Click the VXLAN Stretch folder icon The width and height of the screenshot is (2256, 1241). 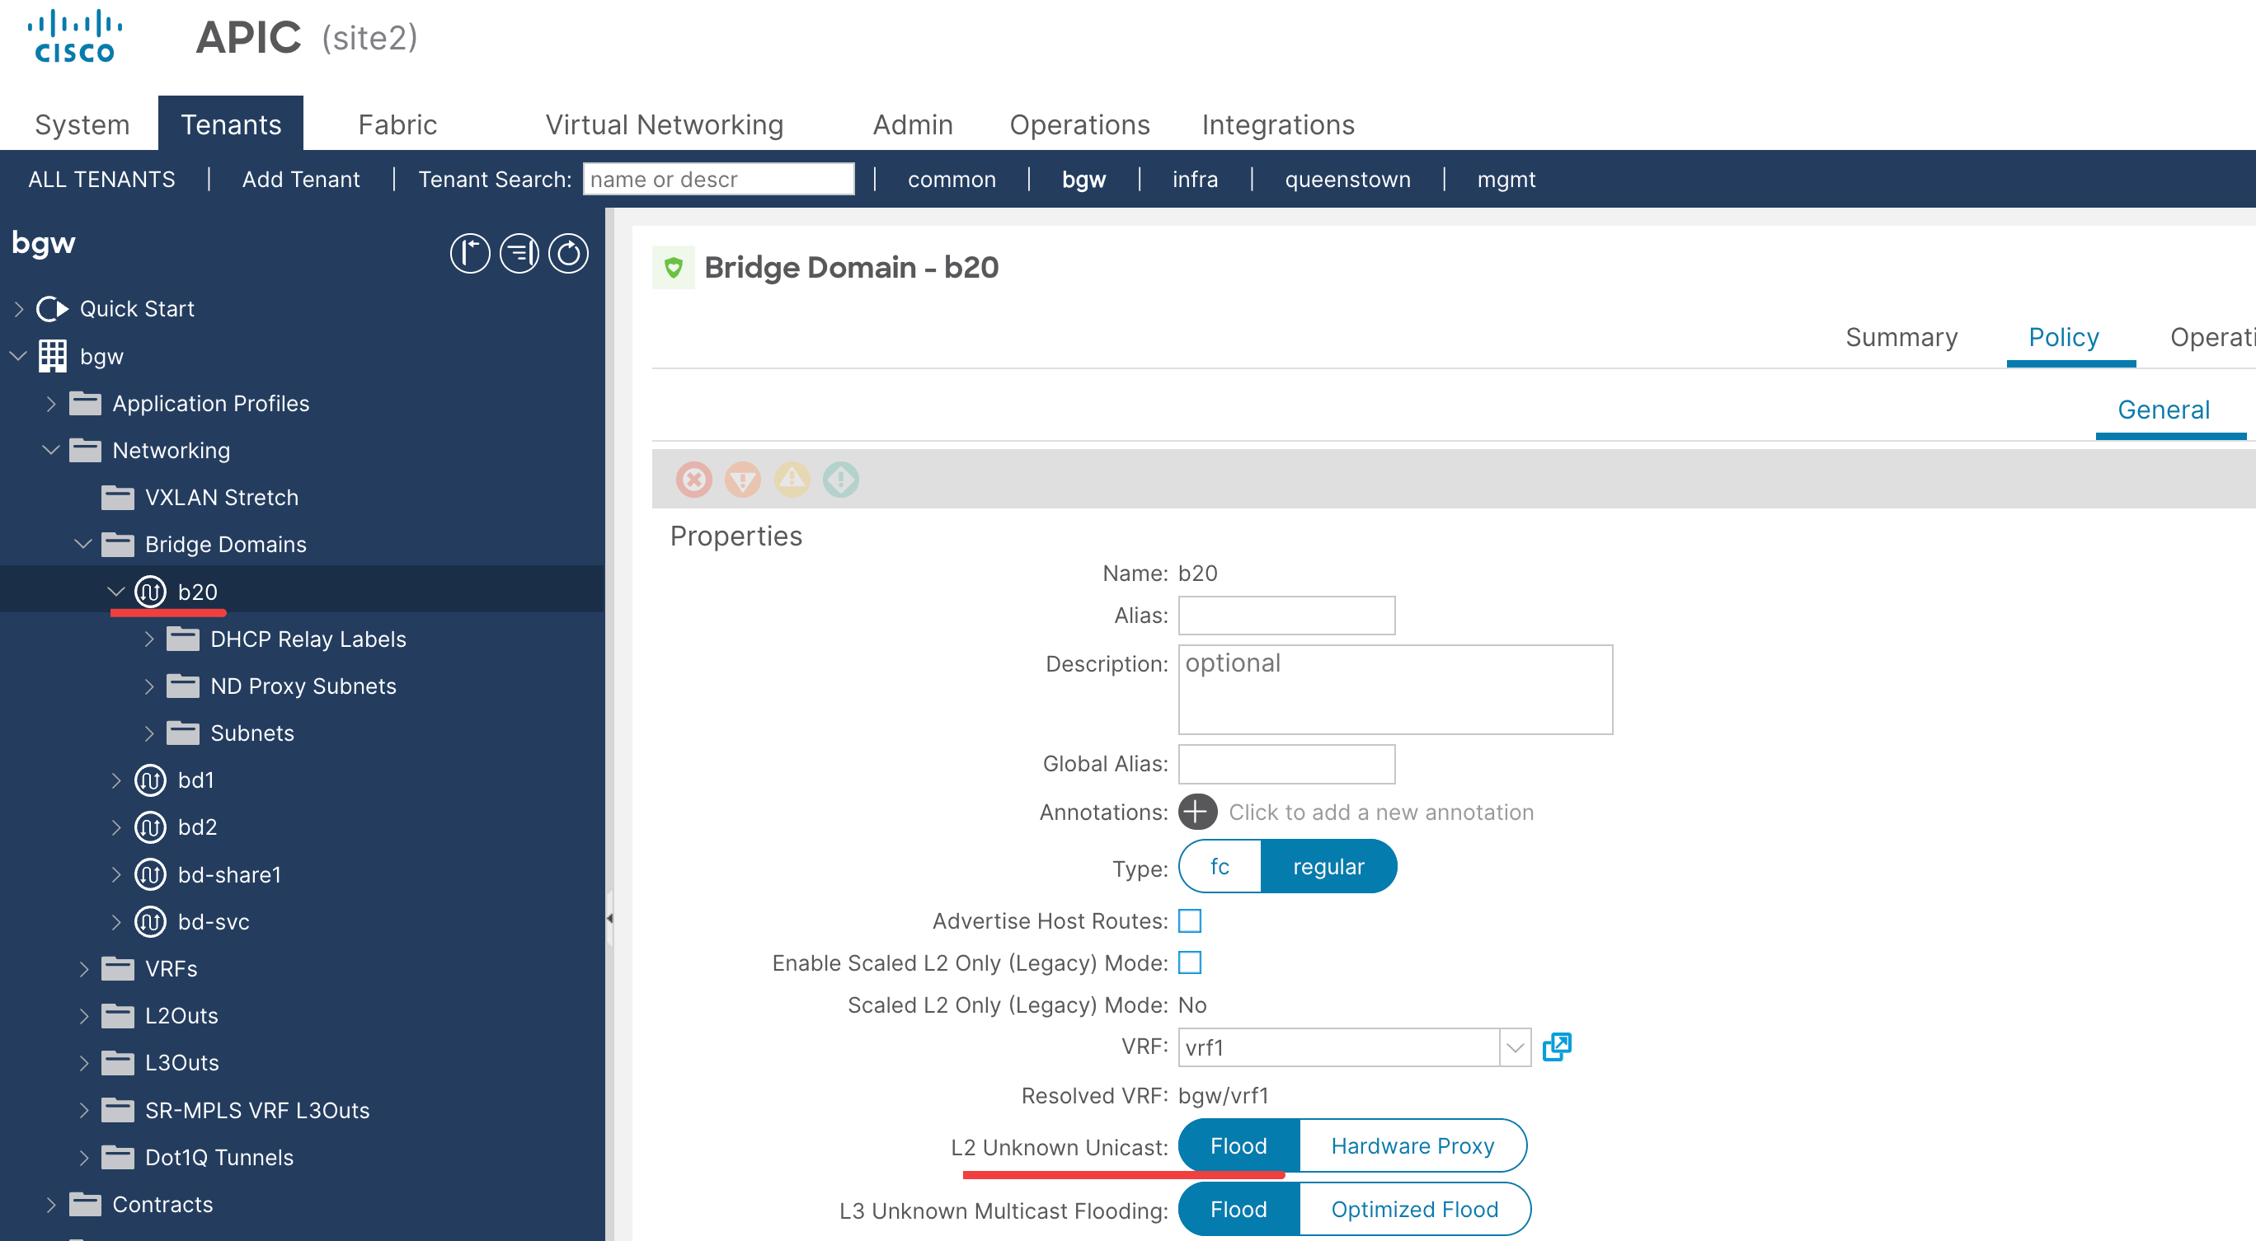pos(117,497)
